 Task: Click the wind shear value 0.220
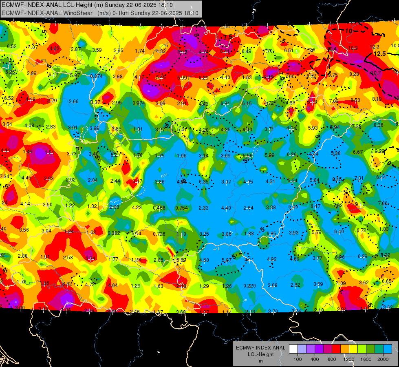249,286
